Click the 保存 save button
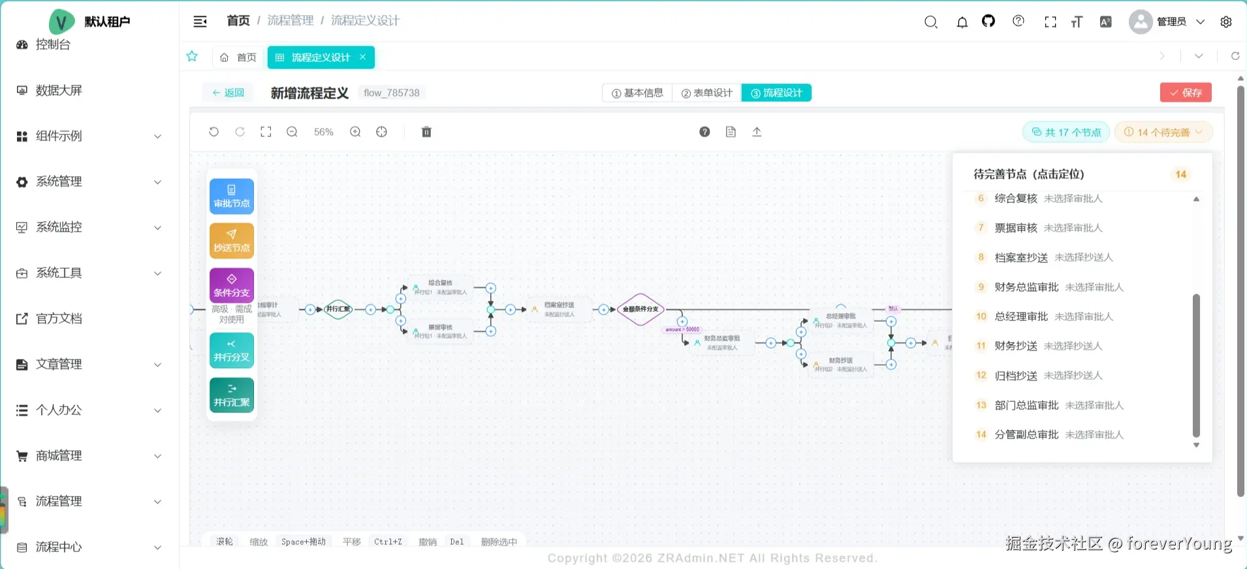Viewport: 1247px width, 569px height. pos(1186,93)
